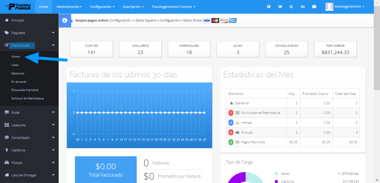380x183 pixels.
Task: Open the trackingpremium user dropdown
Action: (350, 7)
